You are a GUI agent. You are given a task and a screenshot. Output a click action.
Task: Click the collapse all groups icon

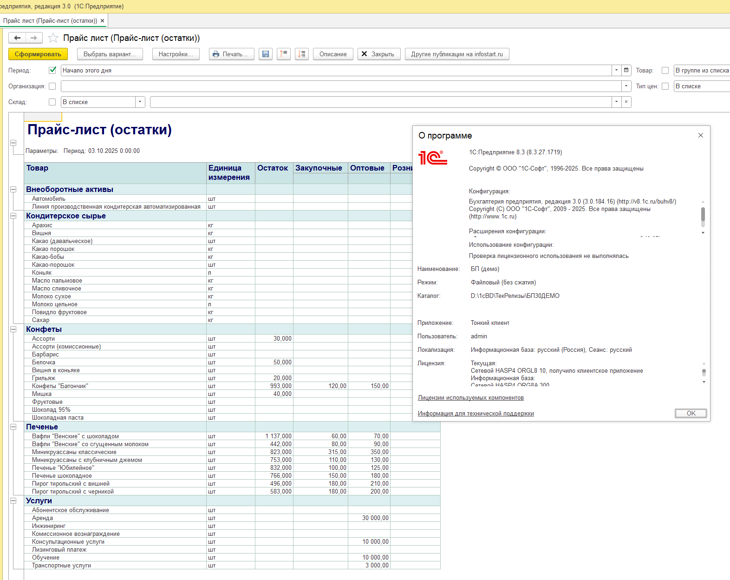click(x=284, y=54)
